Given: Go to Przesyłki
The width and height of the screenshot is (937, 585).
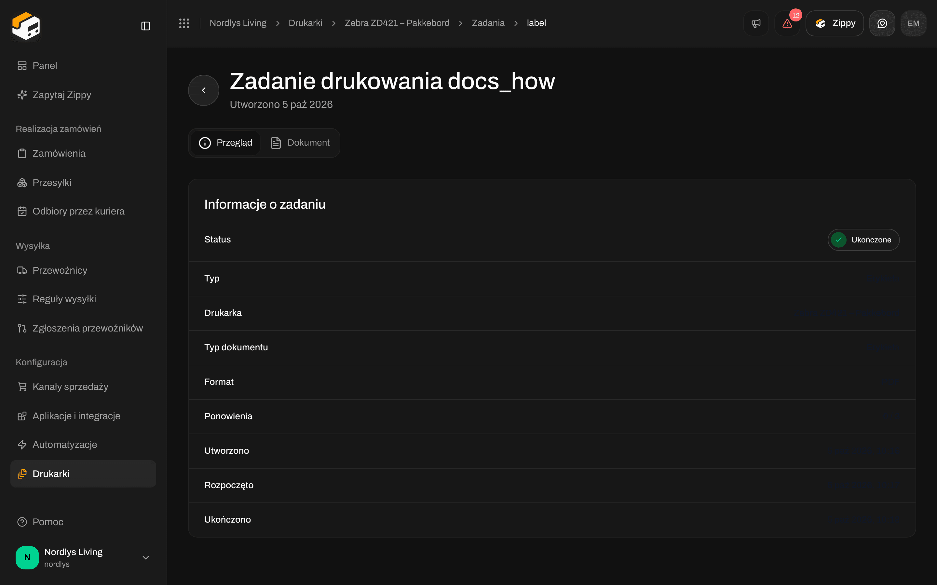Looking at the screenshot, I should tap(83, 183).
